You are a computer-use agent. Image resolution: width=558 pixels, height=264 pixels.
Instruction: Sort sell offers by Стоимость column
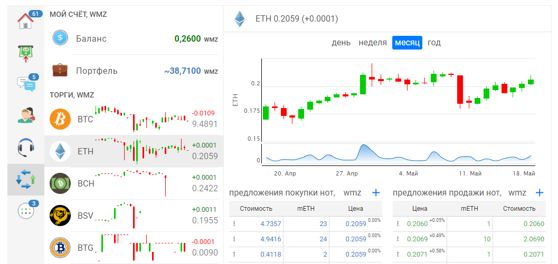point(519,209)
